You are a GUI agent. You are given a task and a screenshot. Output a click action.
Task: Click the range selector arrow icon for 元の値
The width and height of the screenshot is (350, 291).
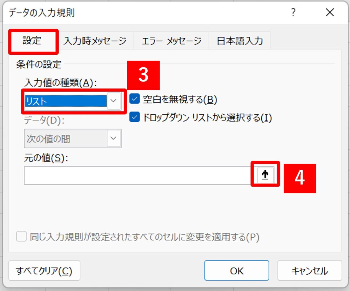click(265, 175)
